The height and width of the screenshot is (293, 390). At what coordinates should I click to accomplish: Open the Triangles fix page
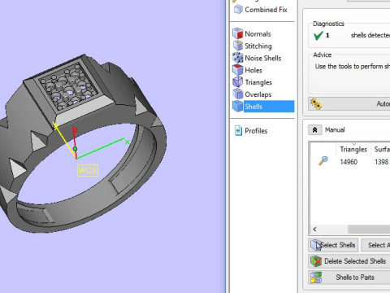pos(258,82)
